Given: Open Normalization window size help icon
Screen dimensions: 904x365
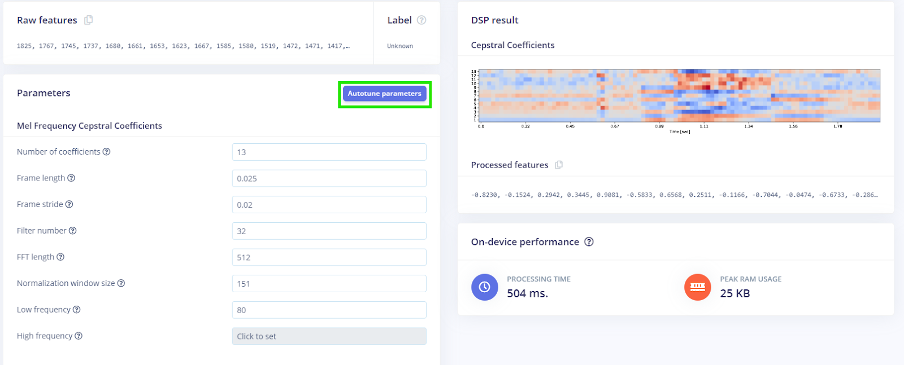Looking at the screenshot, I should click(x=121, y=283).
